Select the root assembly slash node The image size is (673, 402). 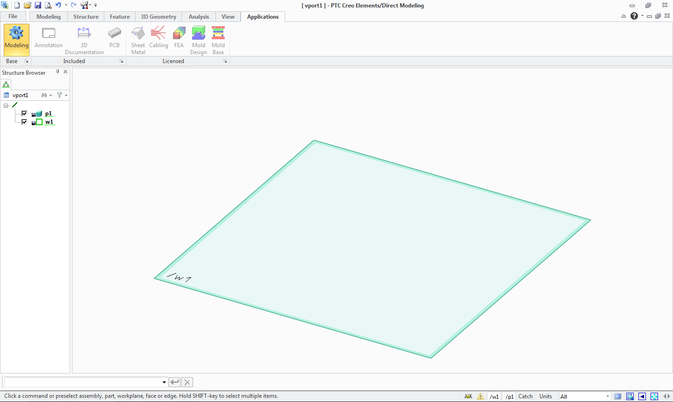point(15,105)
